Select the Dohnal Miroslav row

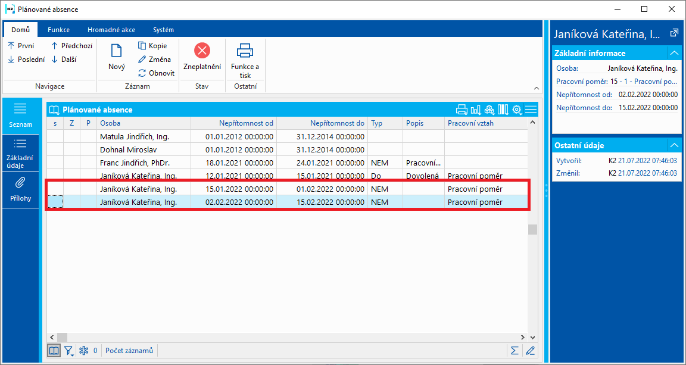[287, 149]
